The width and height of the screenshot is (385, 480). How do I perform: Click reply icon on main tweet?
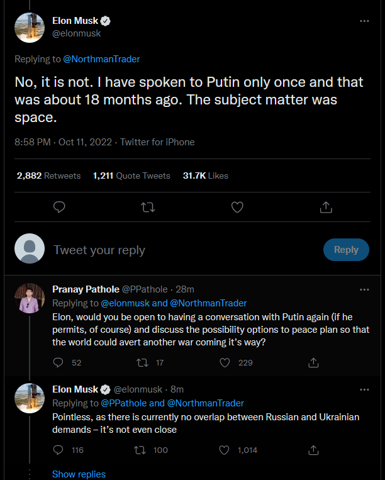[x=59, y=207]
